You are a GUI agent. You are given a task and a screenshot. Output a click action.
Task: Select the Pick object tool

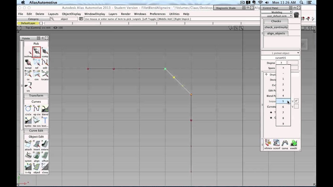tap(36, 52)
